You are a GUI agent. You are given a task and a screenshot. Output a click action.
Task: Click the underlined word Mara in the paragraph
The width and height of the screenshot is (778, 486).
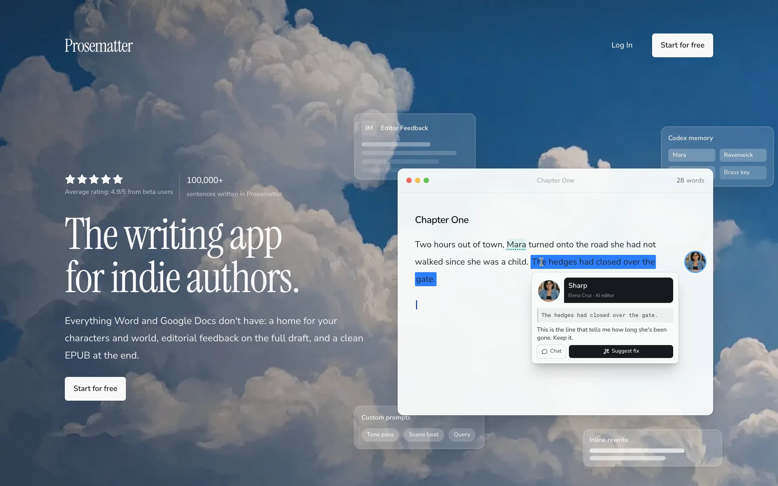pos(516,245)
